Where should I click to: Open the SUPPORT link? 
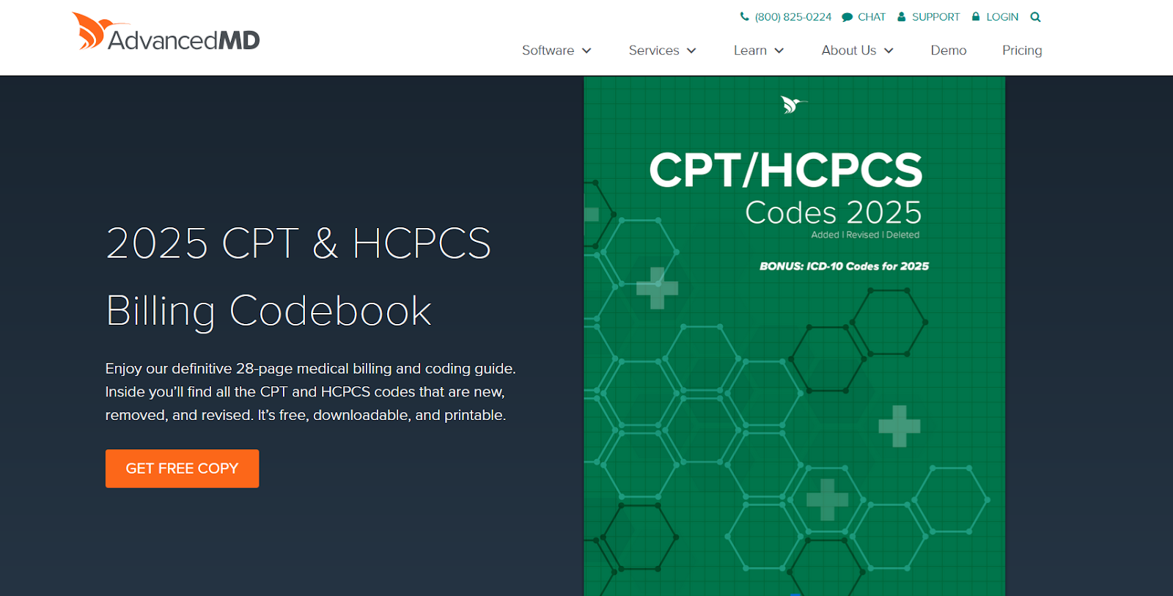(x=935, y=17)
